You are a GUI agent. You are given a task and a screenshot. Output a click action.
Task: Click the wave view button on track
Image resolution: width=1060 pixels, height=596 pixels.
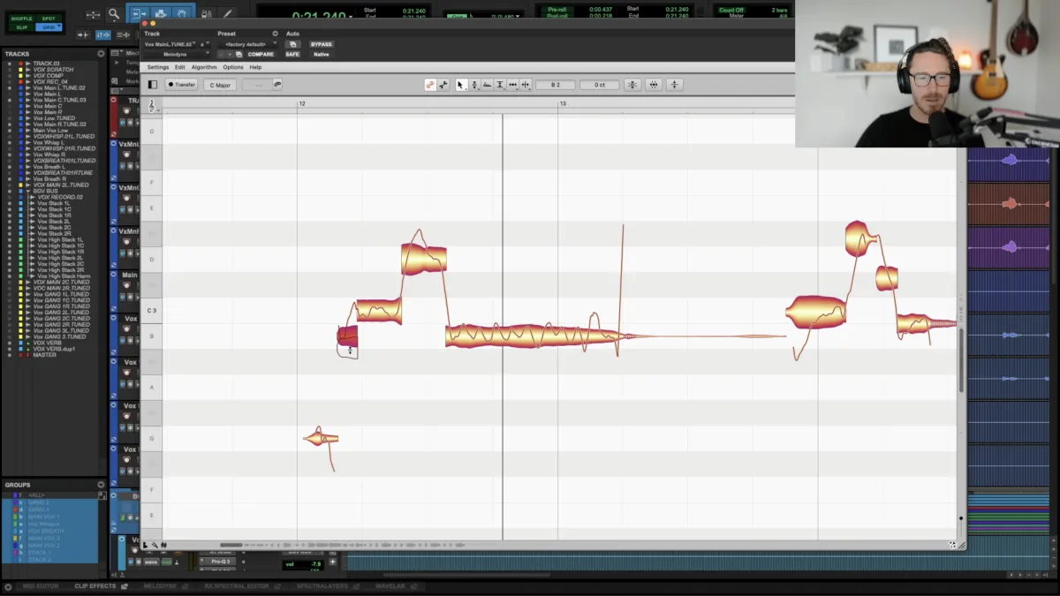[151, 562]
